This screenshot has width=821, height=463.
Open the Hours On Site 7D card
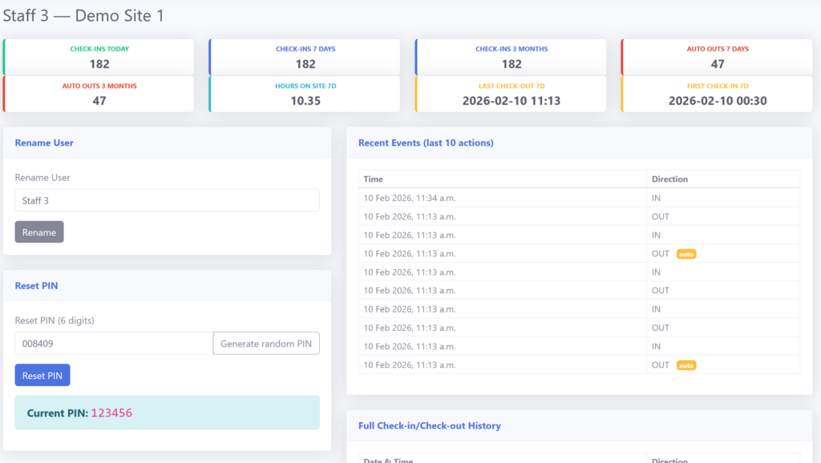[x=305, y=94]
